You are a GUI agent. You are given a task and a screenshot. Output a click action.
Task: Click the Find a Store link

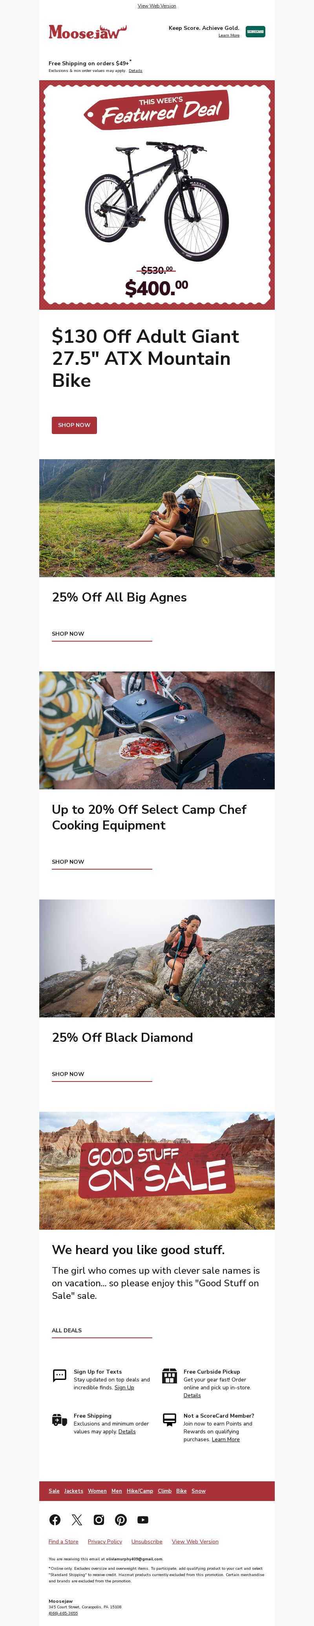(64, 1541)
